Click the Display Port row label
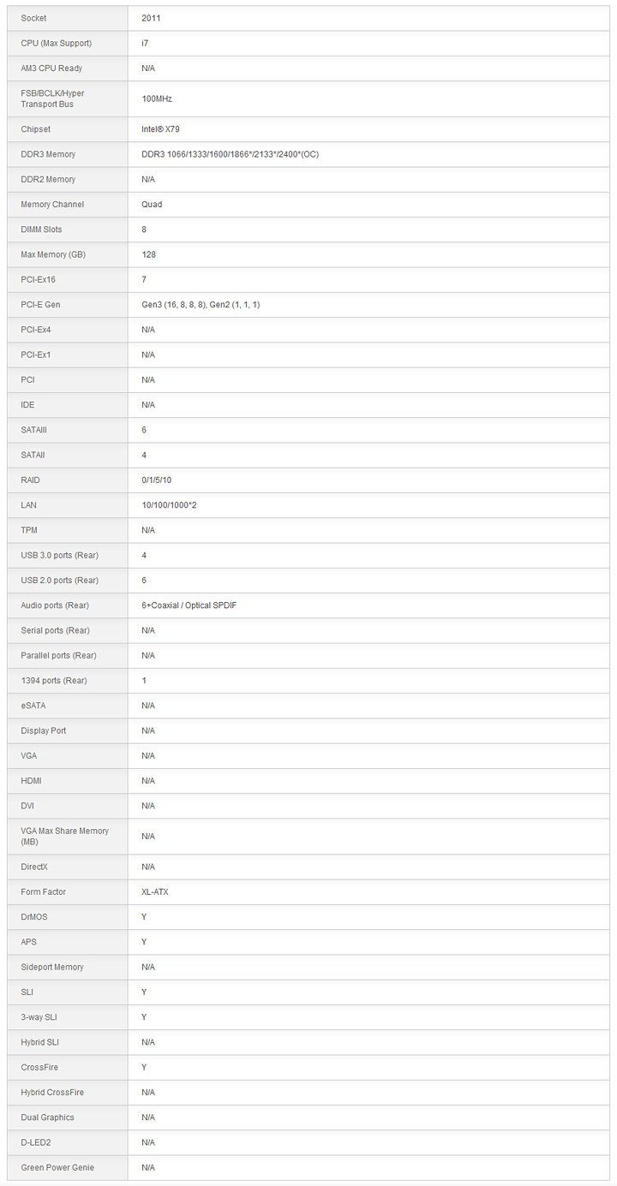 click(44, 730)
